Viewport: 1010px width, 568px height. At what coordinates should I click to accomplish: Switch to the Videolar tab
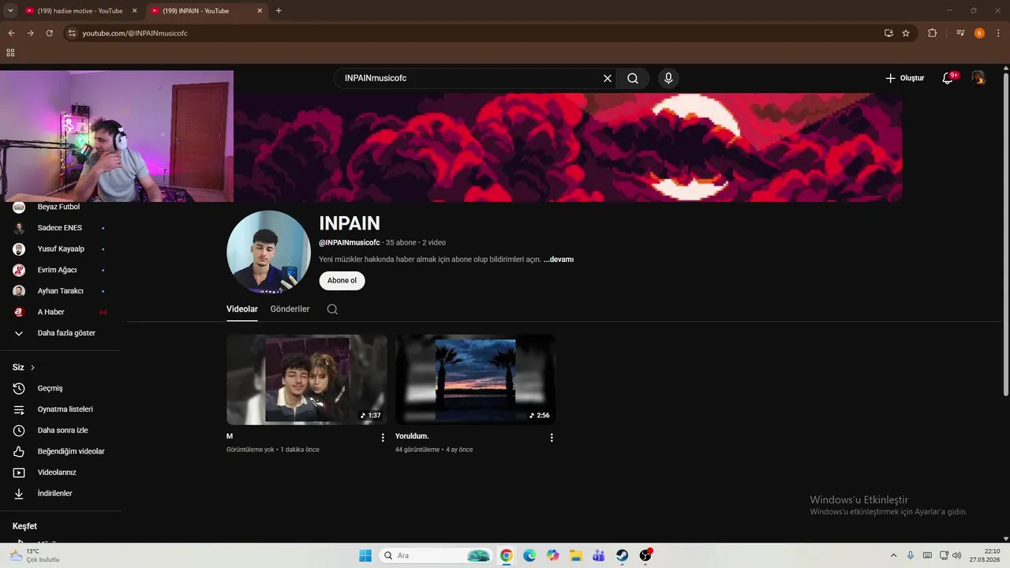[242, 309]
